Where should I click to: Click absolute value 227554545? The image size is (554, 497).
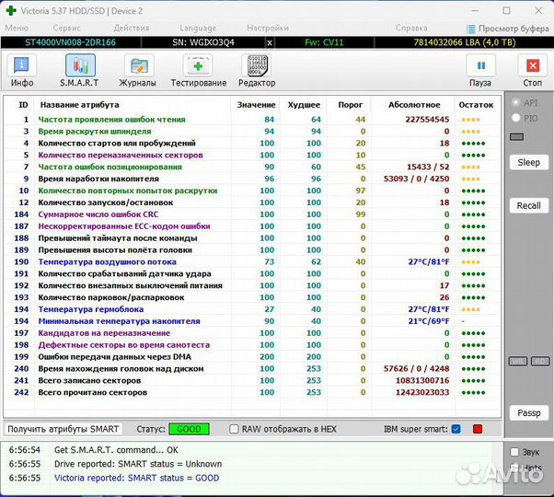click(x=427, y=120)
